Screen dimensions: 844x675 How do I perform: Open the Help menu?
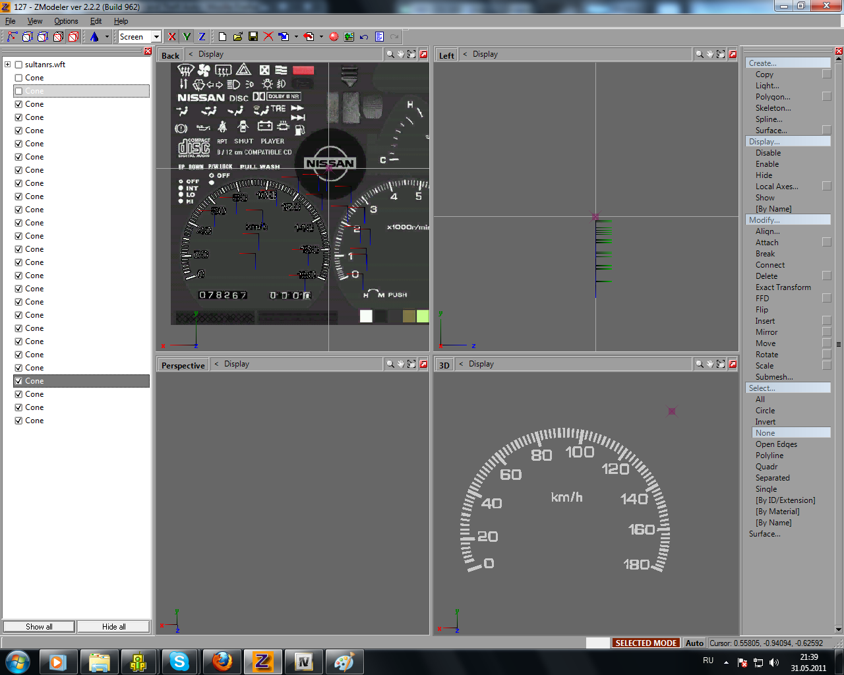click(121, 21)
